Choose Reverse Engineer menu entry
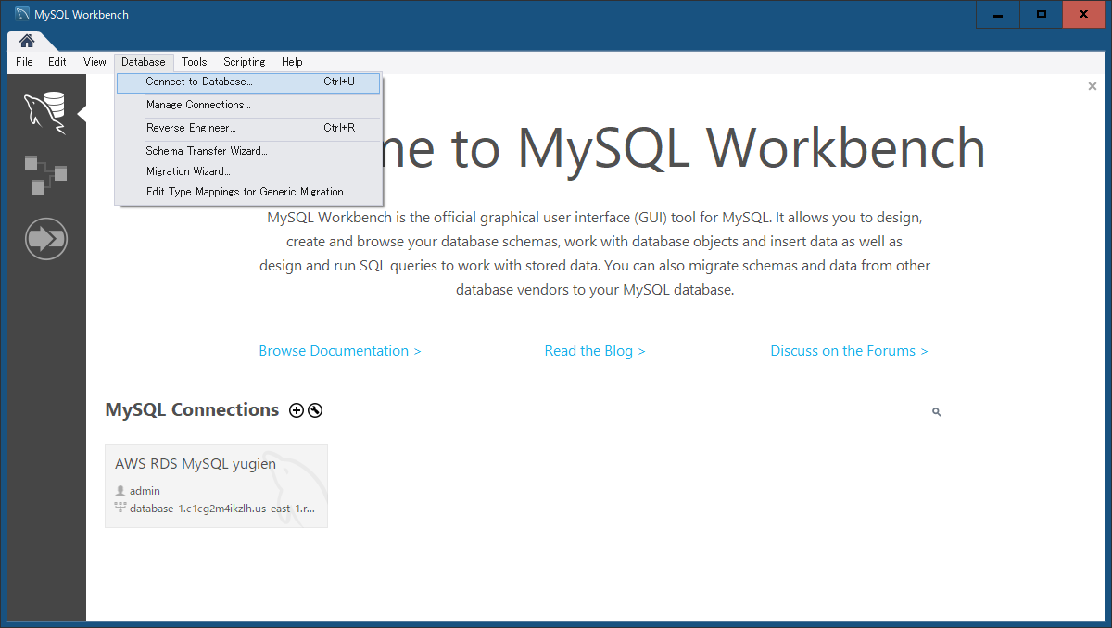 click(x=248, y=128)
